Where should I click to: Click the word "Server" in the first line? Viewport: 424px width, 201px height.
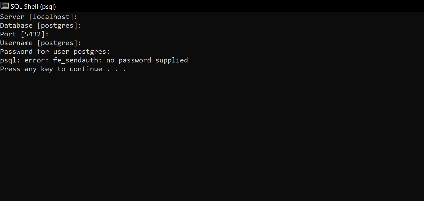coord(12,17)
